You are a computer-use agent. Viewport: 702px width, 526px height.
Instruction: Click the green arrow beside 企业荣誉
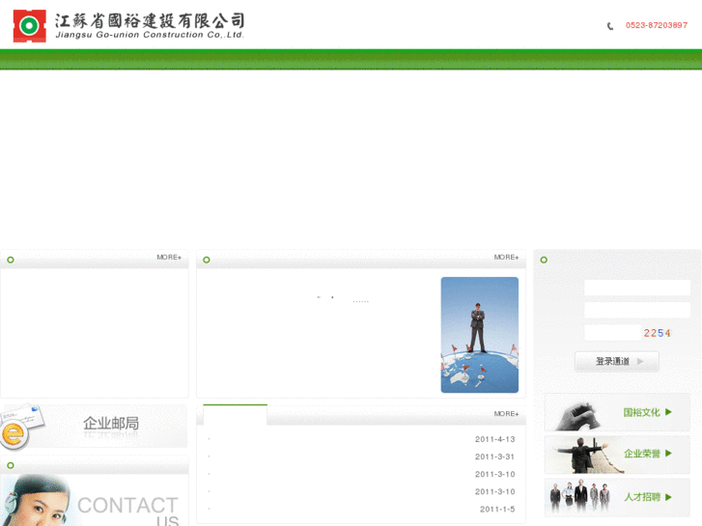(668, 453)
